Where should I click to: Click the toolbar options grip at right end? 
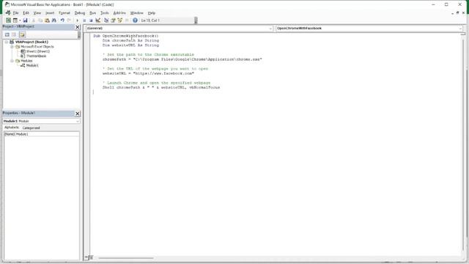point(196,21)
